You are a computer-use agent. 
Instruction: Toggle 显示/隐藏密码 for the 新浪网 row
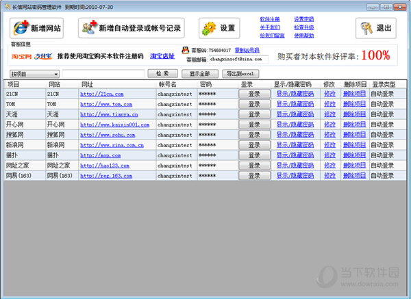coord(295,145)
